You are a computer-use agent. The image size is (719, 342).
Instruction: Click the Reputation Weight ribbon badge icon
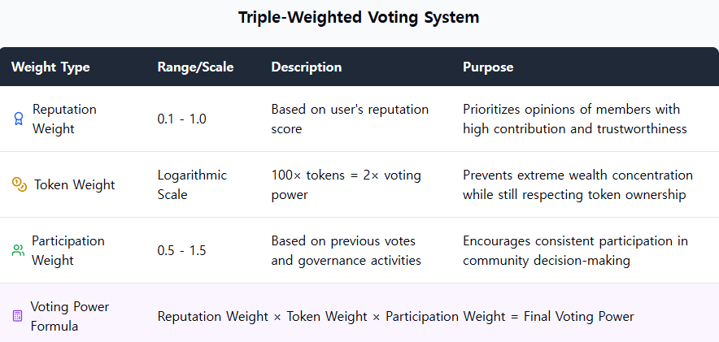pos(18,119)
